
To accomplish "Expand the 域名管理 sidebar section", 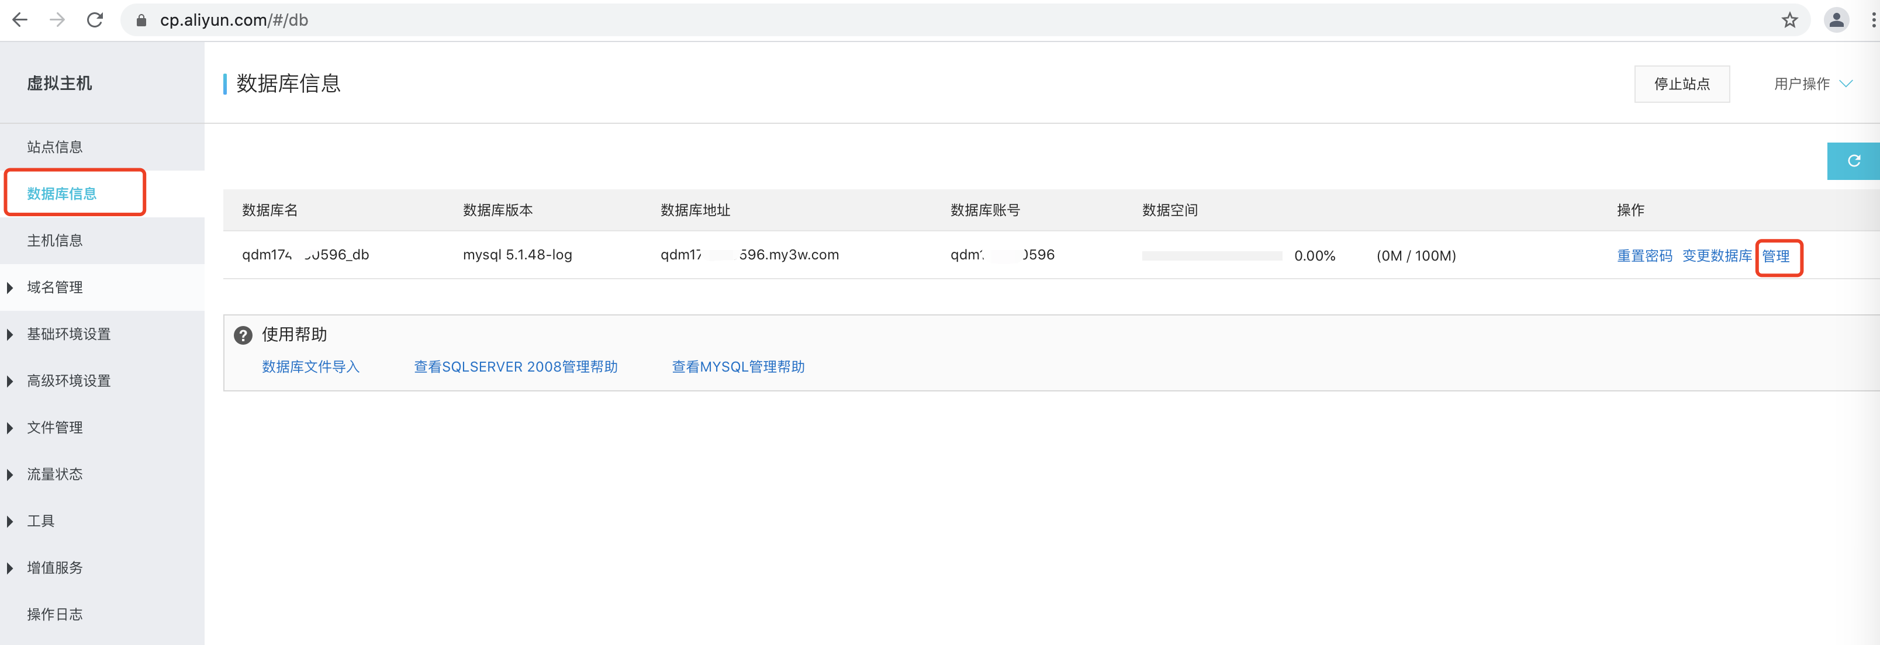I will coord(55,287).
